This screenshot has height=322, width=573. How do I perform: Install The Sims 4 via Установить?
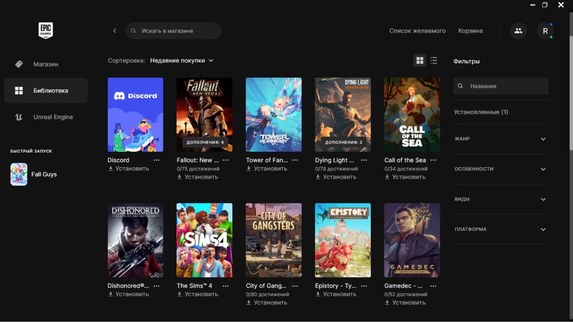pyautogui.click(x=198, y=294)
